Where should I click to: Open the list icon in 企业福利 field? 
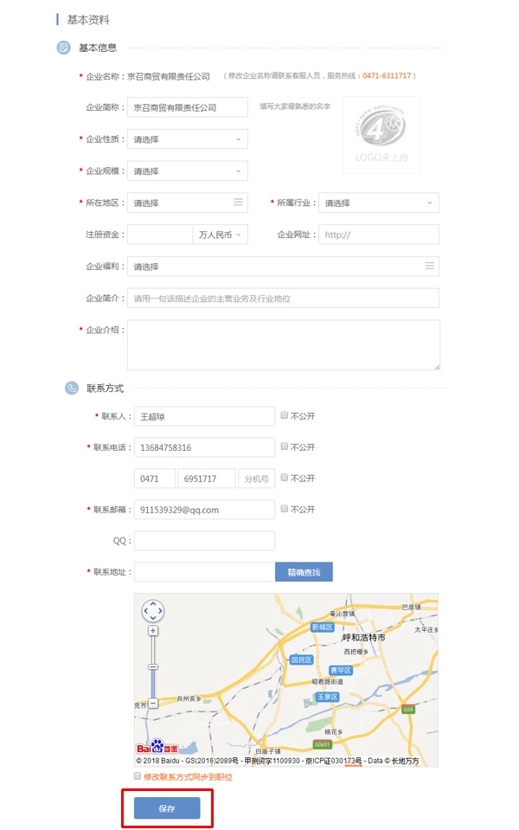429,266
